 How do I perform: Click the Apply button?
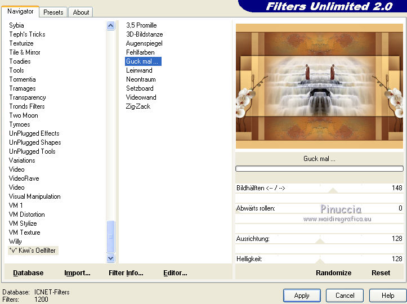pyautogui.click(x=302, y=296)
